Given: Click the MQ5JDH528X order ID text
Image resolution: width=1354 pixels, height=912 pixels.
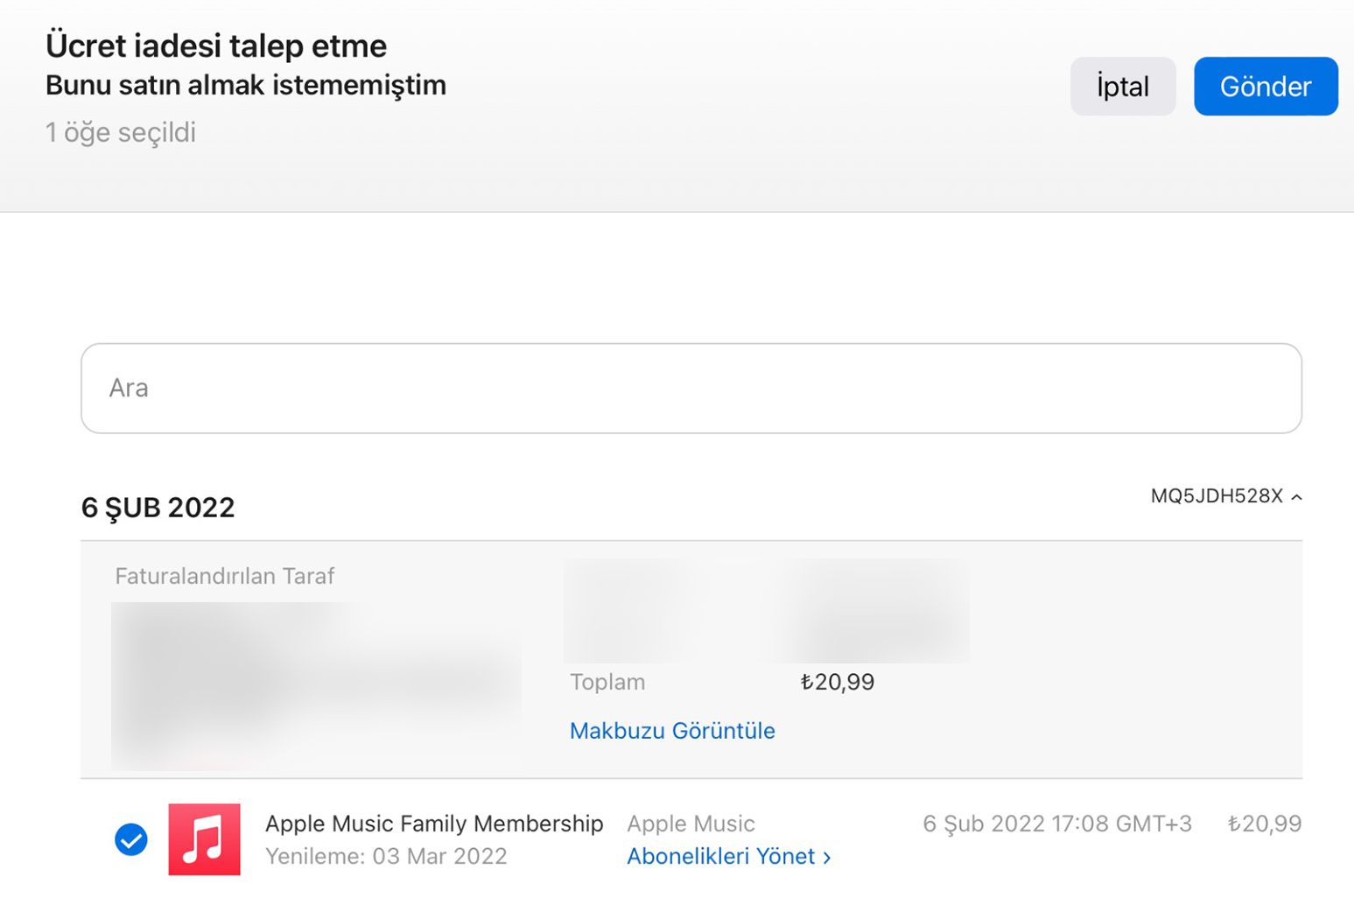Looking at the screenshot, I should (1216, 496).
